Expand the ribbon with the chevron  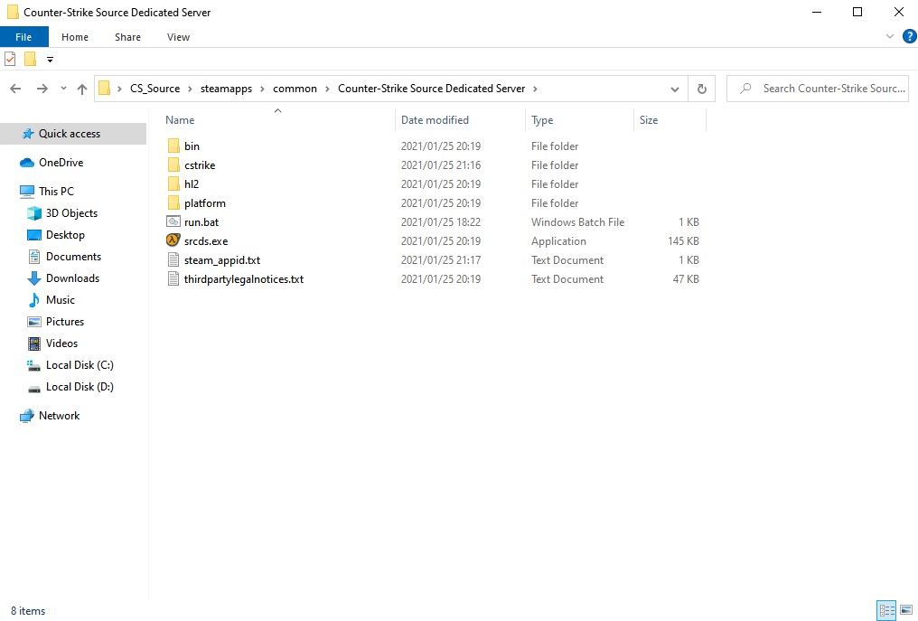890,36
